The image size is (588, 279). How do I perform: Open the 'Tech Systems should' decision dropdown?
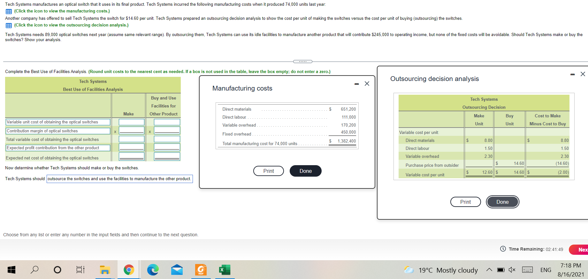click(119, 179)
